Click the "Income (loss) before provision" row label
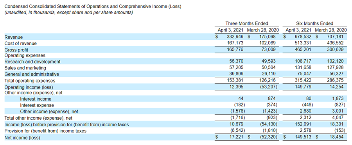Viewport: 352px width, 145px height. pyautogui.click(x=66, y=125)
